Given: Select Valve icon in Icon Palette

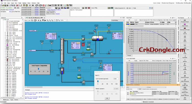Looking at the screenshot, I should point(185,41).
